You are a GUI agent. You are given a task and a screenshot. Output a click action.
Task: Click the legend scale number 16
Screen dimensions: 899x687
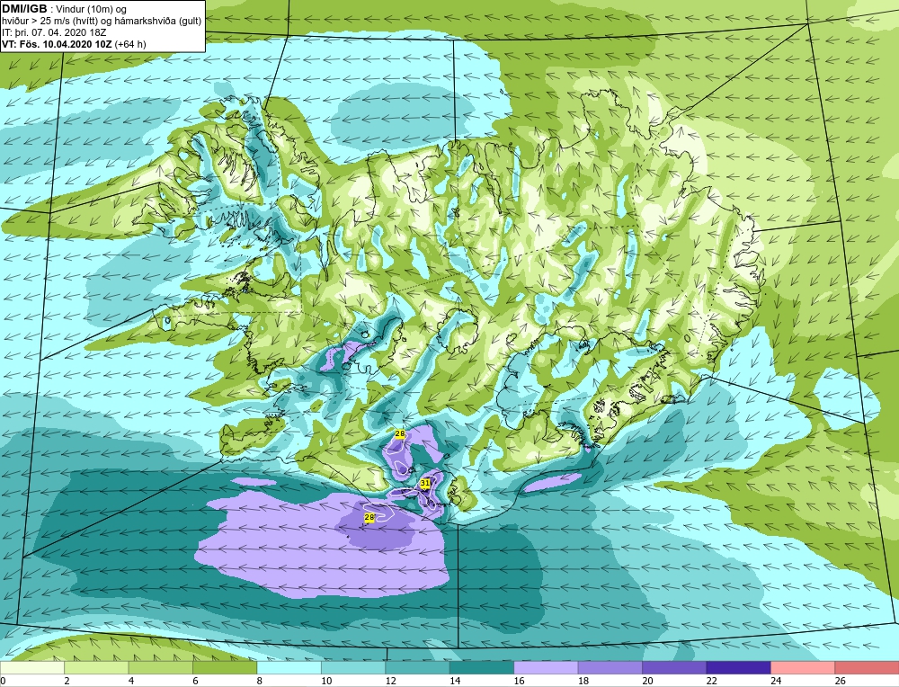pos(519,681)
